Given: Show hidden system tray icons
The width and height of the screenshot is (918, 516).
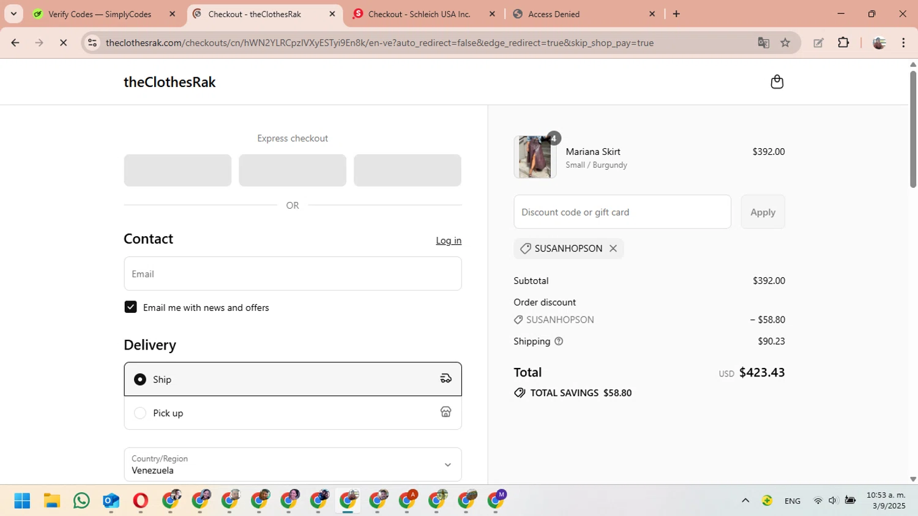Looking at the screenshot, I should (x=745, y=501).
